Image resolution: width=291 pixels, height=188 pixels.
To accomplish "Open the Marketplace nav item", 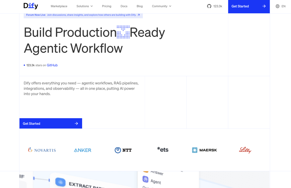I will [59, 6].
